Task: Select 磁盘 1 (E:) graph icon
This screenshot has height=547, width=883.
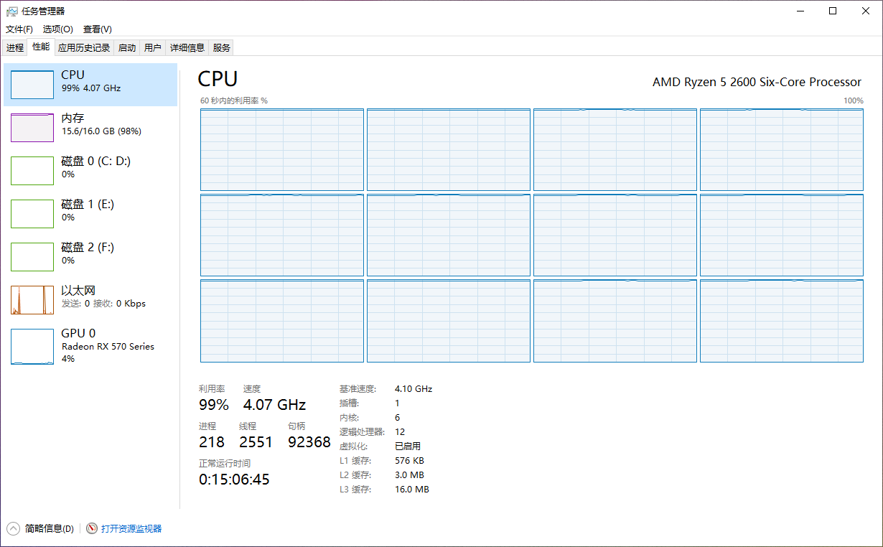Action: [x=32, y=214]
